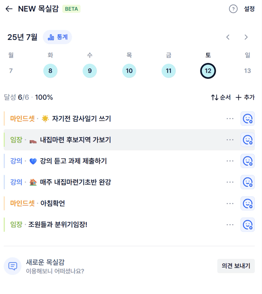Toggle emoji check for 내집마련 후보지역 가보기
This screenshot has height=294, width=262.
tap(248, 140)
